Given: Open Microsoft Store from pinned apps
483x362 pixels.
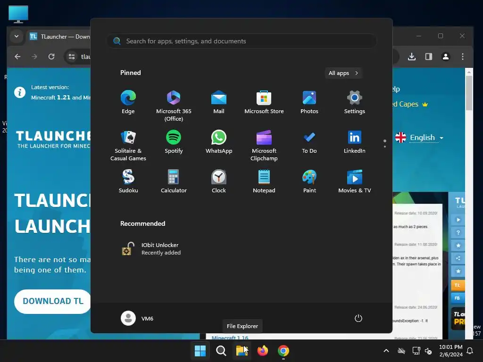Looking at the screenshot, I should pos(264,103).
